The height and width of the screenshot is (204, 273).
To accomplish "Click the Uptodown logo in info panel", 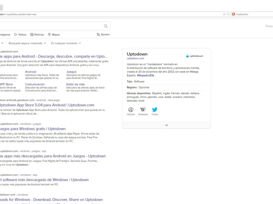I will click(194, 56).
